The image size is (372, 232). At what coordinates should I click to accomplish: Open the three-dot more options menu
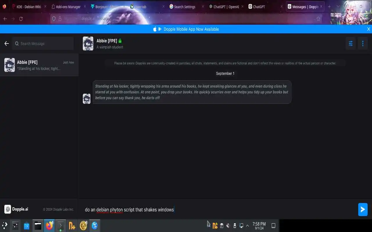tap(363, 43)
